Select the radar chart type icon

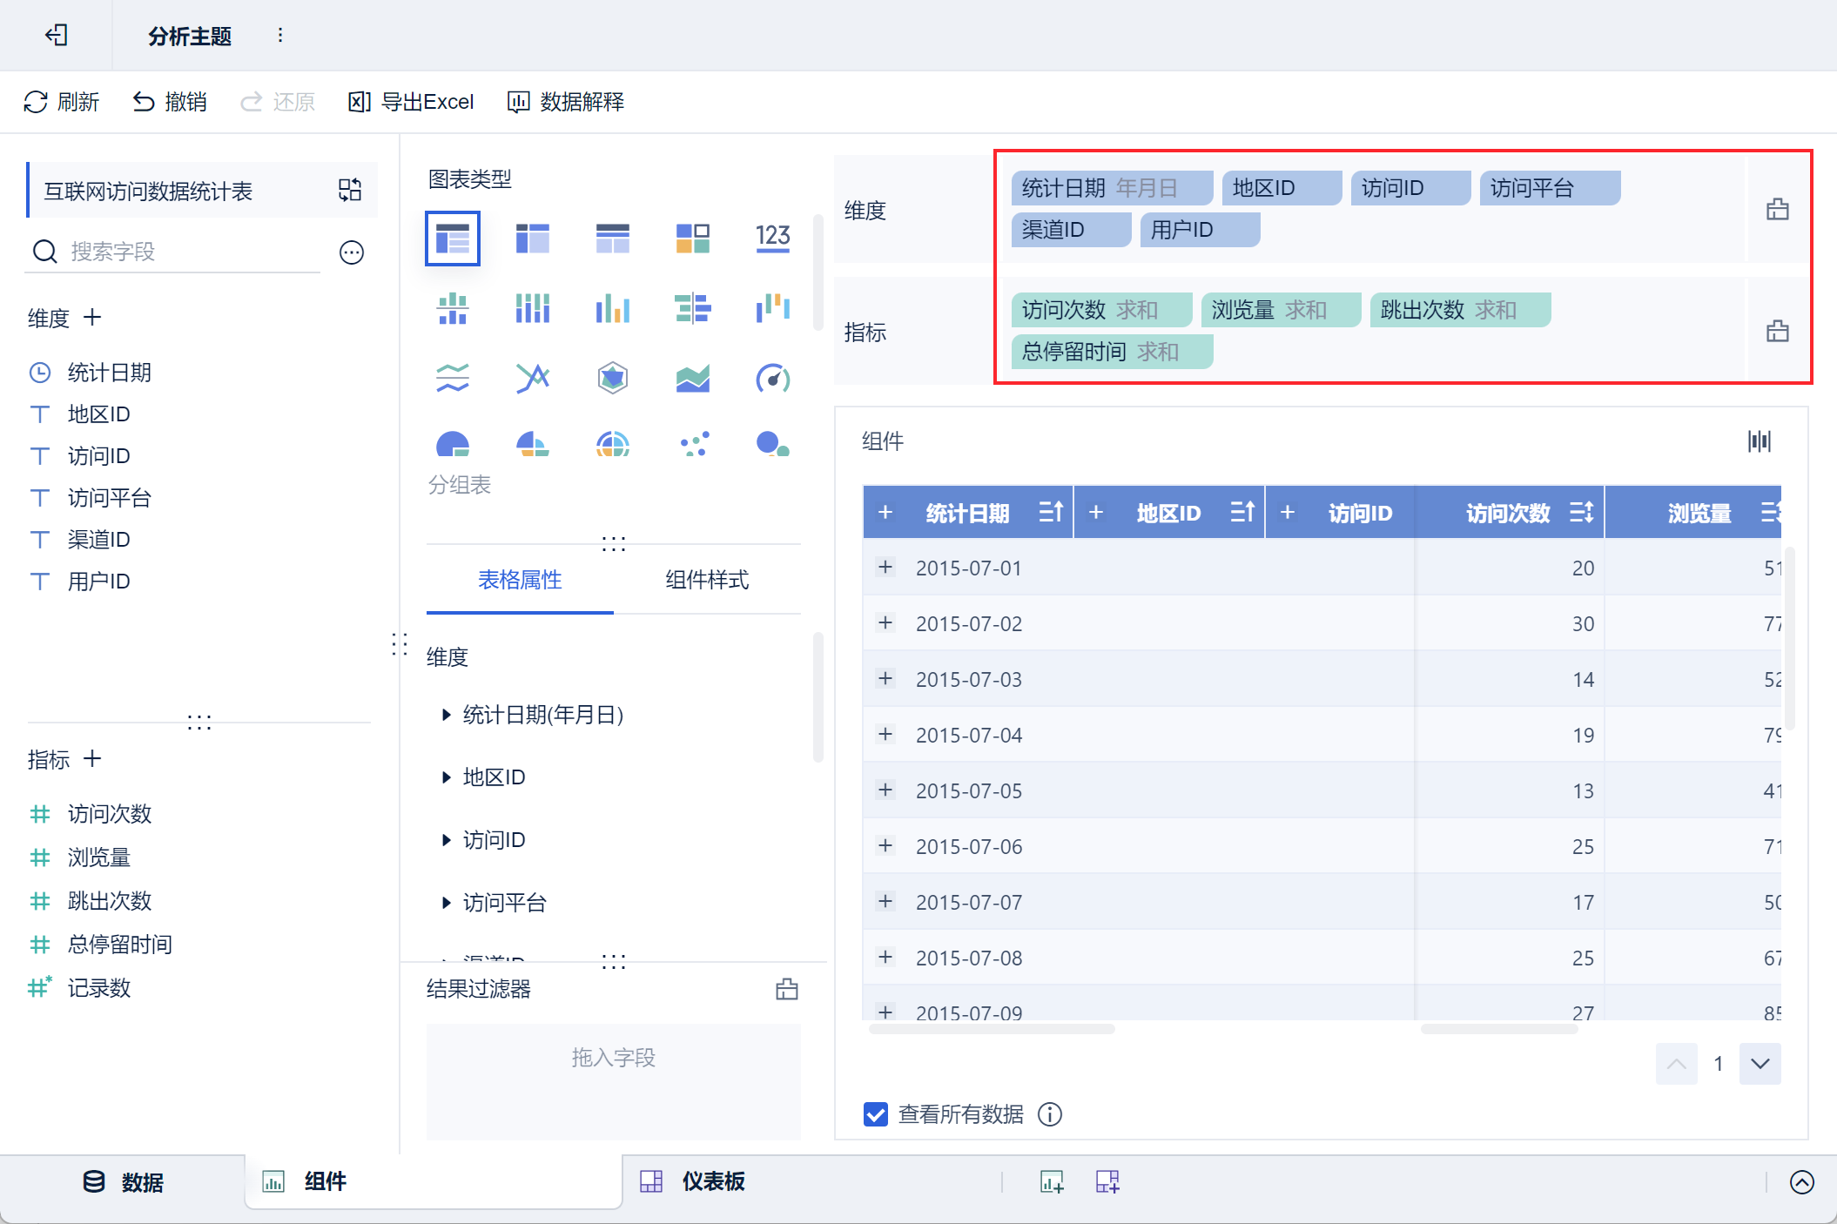612,378
